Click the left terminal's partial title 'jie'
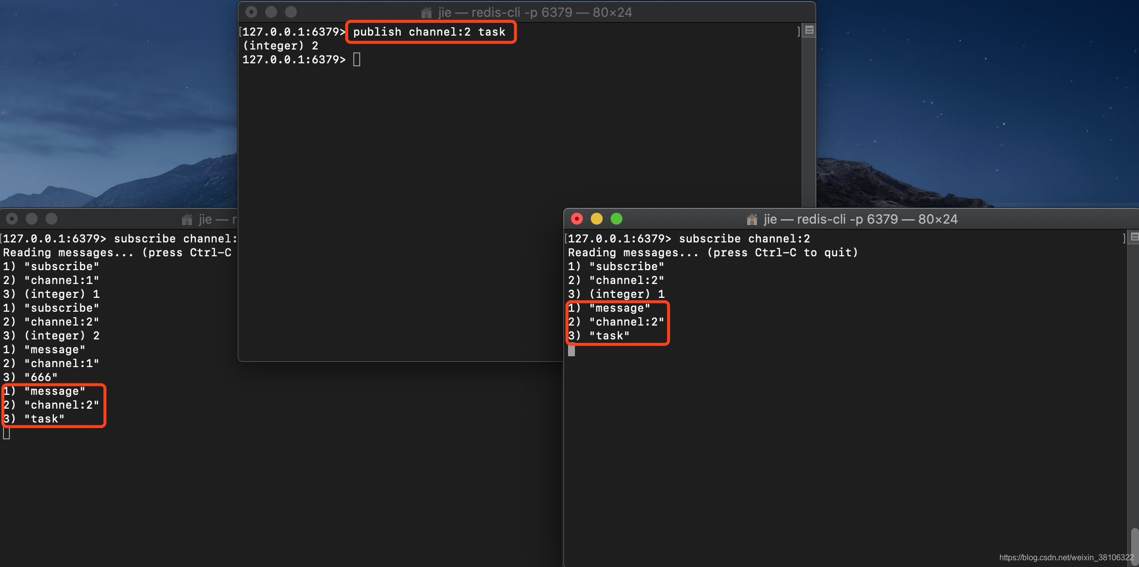The height and width of the screenshot is (567, 1139). pos(205,219)
